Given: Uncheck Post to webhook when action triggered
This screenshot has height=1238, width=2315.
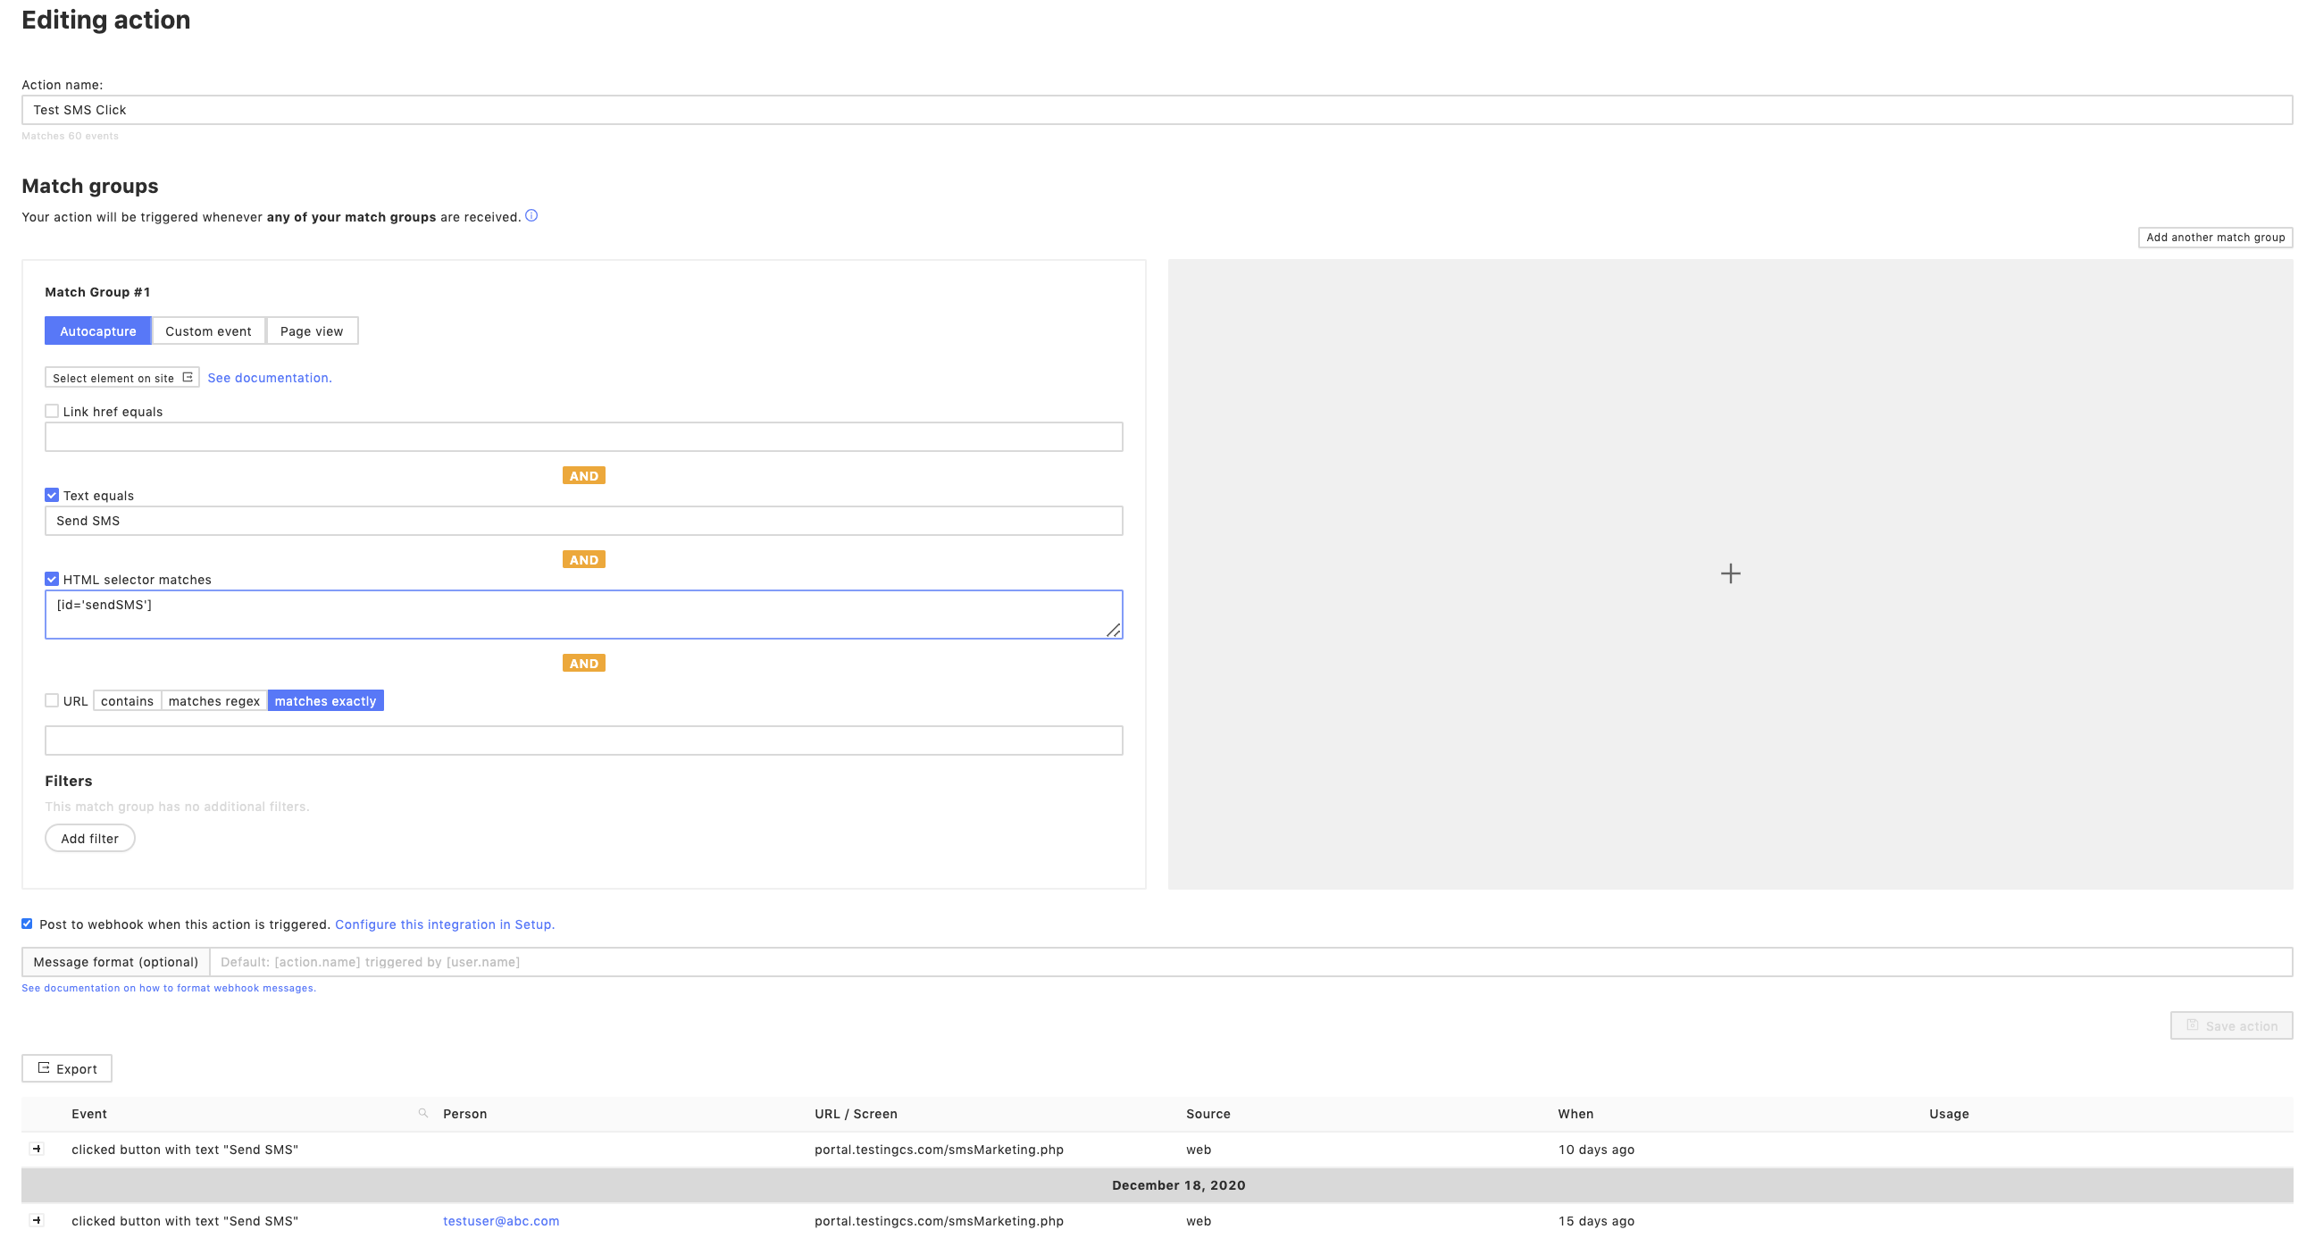Looking at the screenshot, I should coord(26,924).
